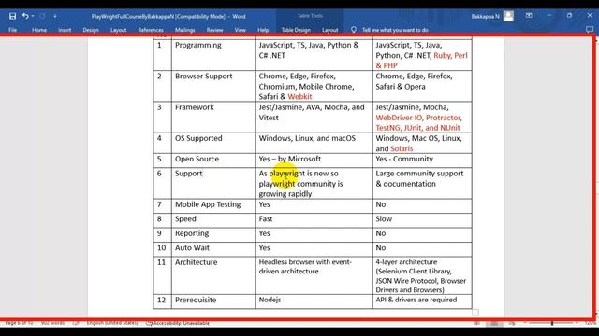Select the Web Layout view icon
This screenshot has width=599, height=336.
coord(512,323)
